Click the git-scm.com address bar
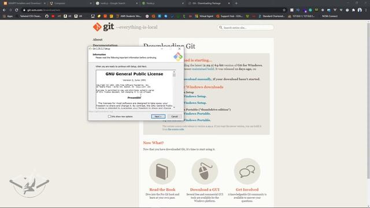The image size is (370, 208). coord(151,10)
